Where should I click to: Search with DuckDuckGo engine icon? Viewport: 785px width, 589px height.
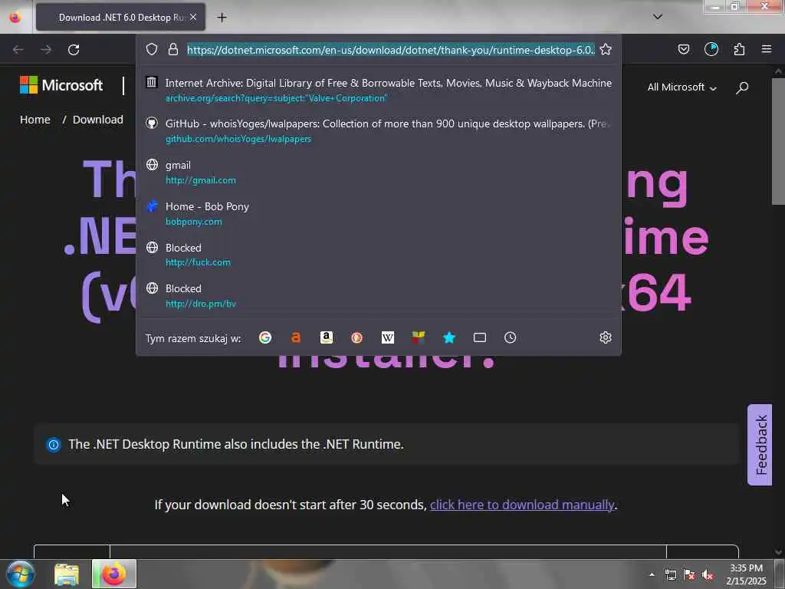pos(357,337)
